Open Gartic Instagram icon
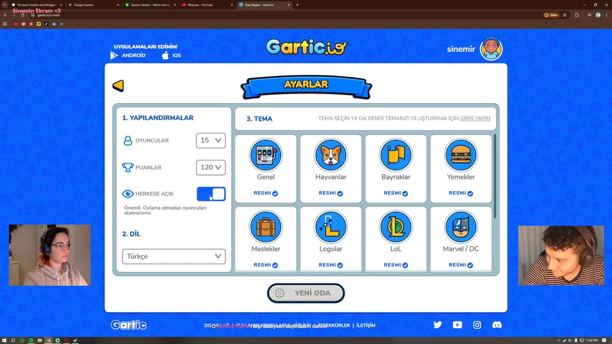This screenshot has height=344, width=612. point(477,325)
